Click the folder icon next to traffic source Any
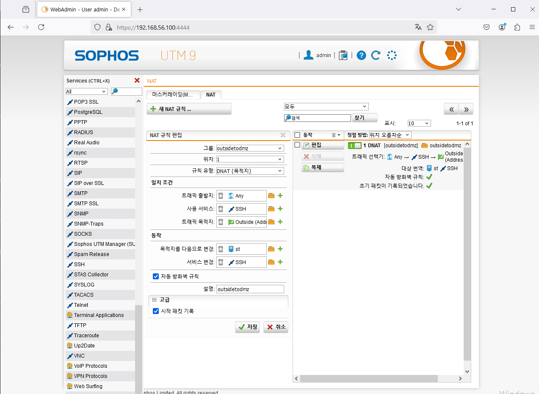 271,196
